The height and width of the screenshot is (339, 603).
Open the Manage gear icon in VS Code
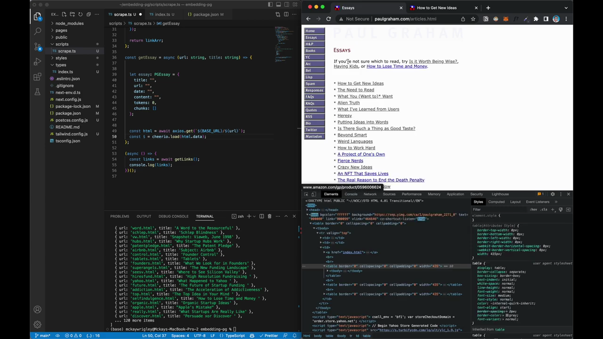[37, 324]
